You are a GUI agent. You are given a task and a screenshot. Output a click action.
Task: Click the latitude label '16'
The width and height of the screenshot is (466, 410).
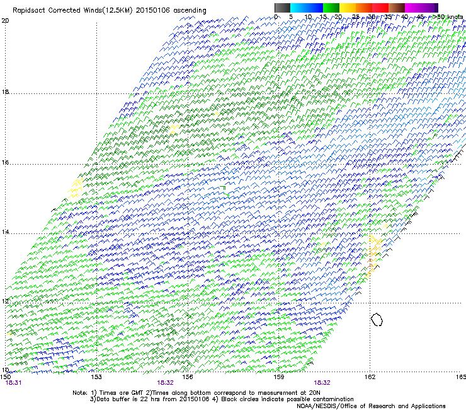[x=5, y=163]
